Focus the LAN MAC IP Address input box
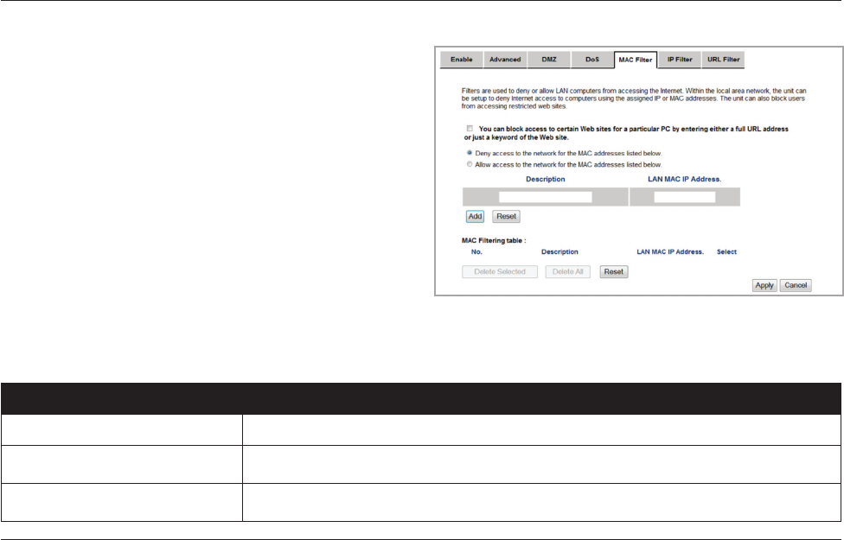 [684, 197]
